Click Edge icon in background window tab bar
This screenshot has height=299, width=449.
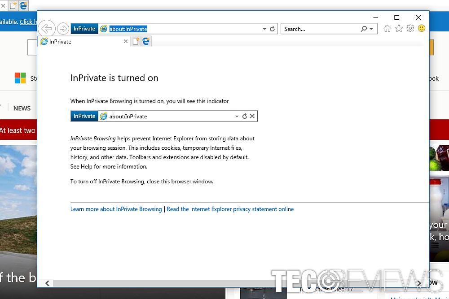pyautogui.click(x=23, y=6)
